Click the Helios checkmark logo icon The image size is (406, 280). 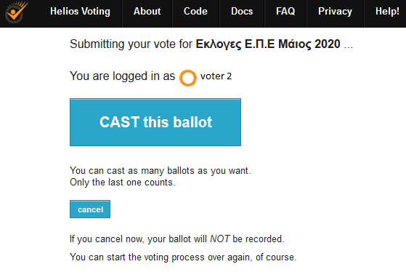coord(16,12)
